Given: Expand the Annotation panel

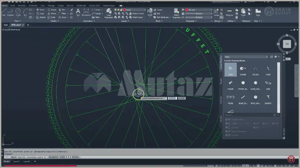Looking at the screenshot, I should click(89, 21).
